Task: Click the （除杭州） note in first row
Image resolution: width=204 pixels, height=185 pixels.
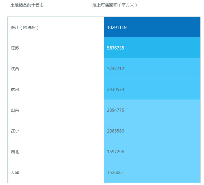Action: [x=29, y=28]
